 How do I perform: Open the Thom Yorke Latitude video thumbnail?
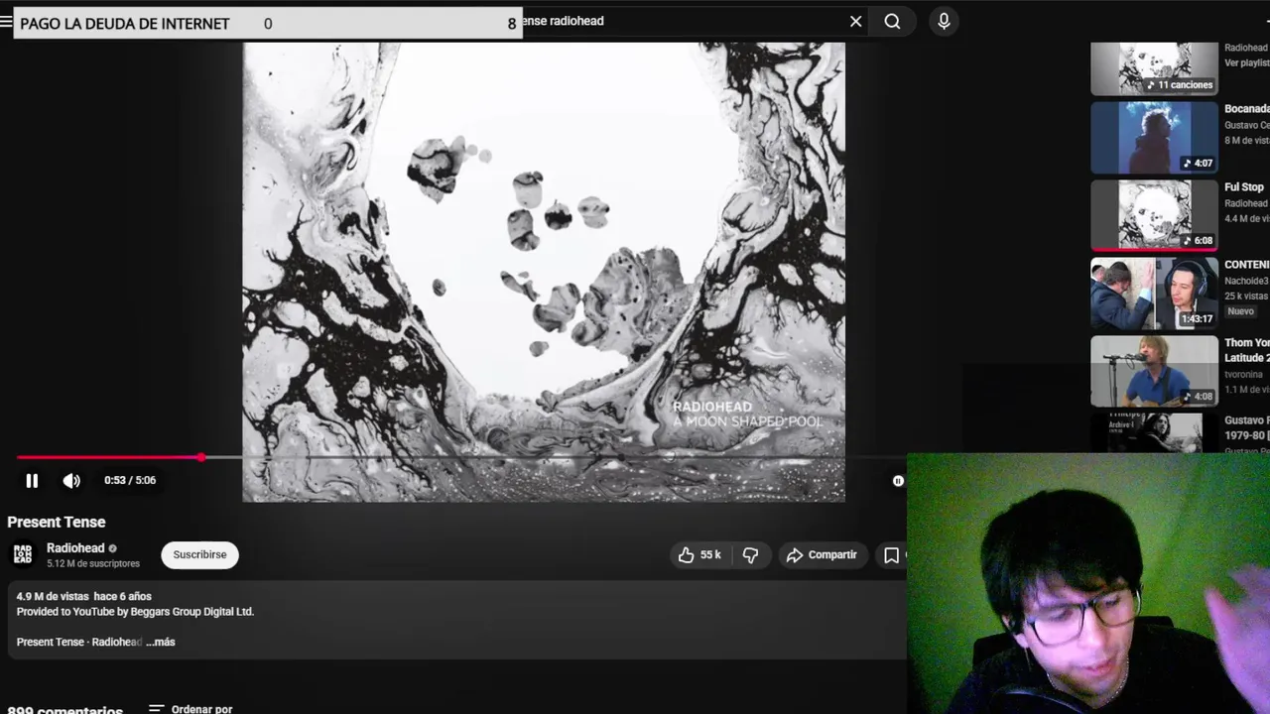point(1154,371)
